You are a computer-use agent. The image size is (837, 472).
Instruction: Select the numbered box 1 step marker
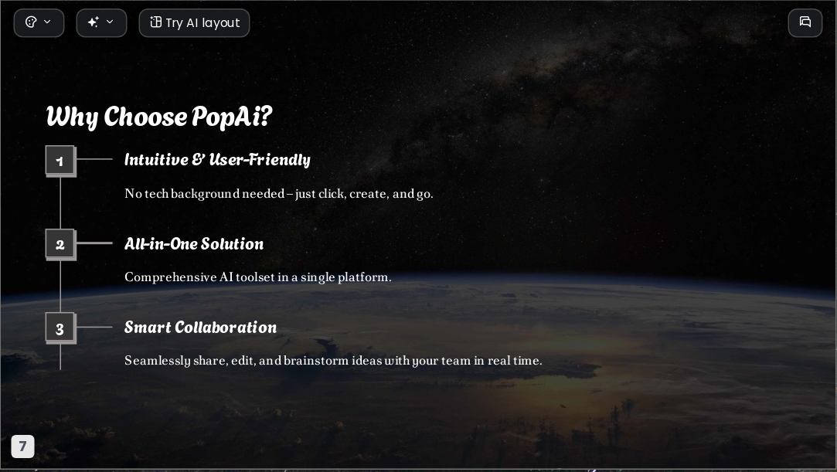pos(60,161)
